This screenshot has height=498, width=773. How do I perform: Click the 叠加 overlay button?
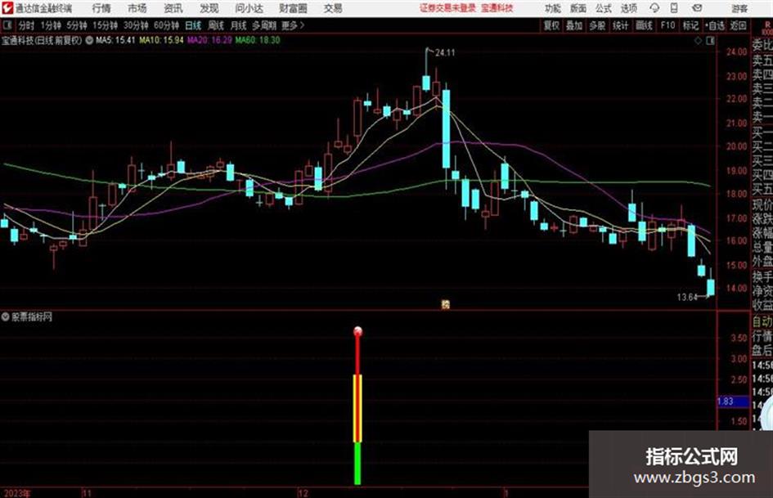click(574, 25)
